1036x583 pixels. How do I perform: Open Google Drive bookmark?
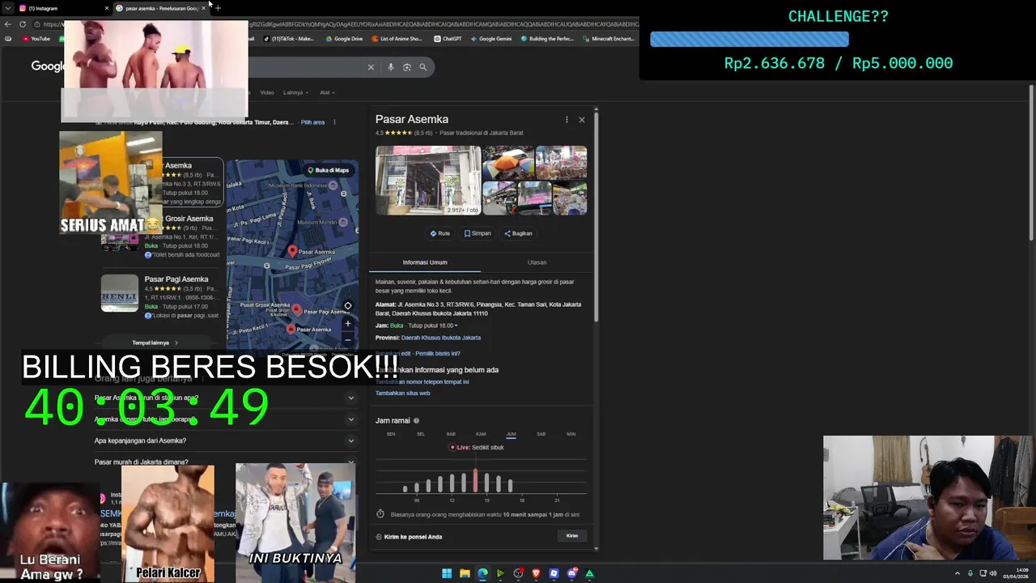[344, 39]
